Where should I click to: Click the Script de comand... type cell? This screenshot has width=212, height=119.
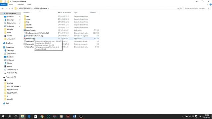click(81, 44)
